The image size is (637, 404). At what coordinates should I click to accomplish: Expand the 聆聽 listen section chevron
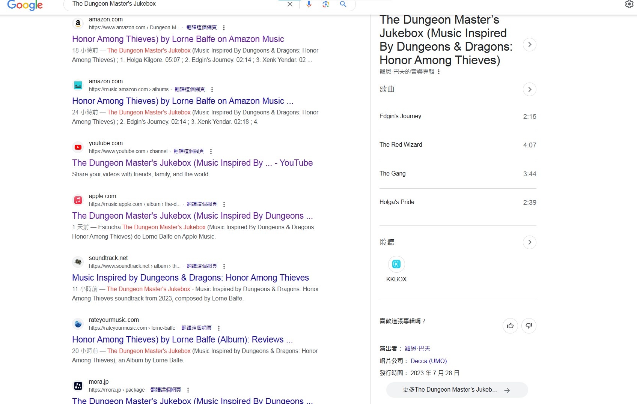click(x=530, y=242)
